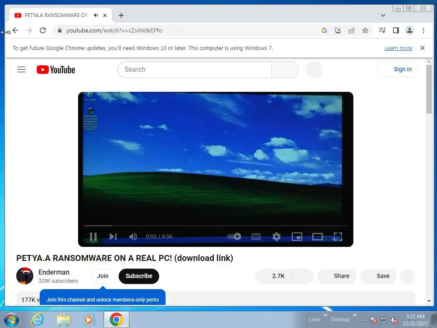Expand the tab search chevron
Screen dimensions: 437x328
point(383,15)
